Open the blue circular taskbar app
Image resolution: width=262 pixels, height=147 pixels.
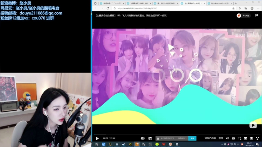(104, 144)
